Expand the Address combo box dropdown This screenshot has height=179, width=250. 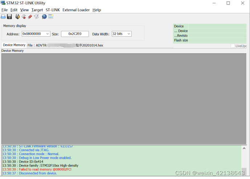(48, 34)
